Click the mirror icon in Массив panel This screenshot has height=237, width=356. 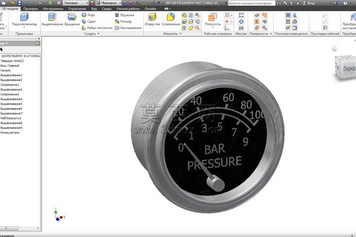click(x=241, y=28)
